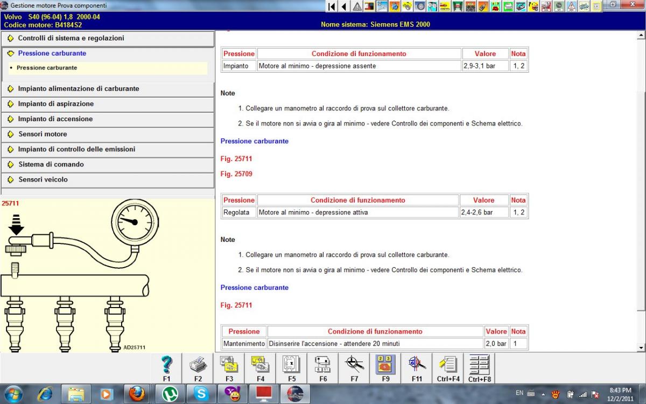Select the F9 icon in the bottom toolbar
This screenshot has height=404, width=646.
point(385,368)
